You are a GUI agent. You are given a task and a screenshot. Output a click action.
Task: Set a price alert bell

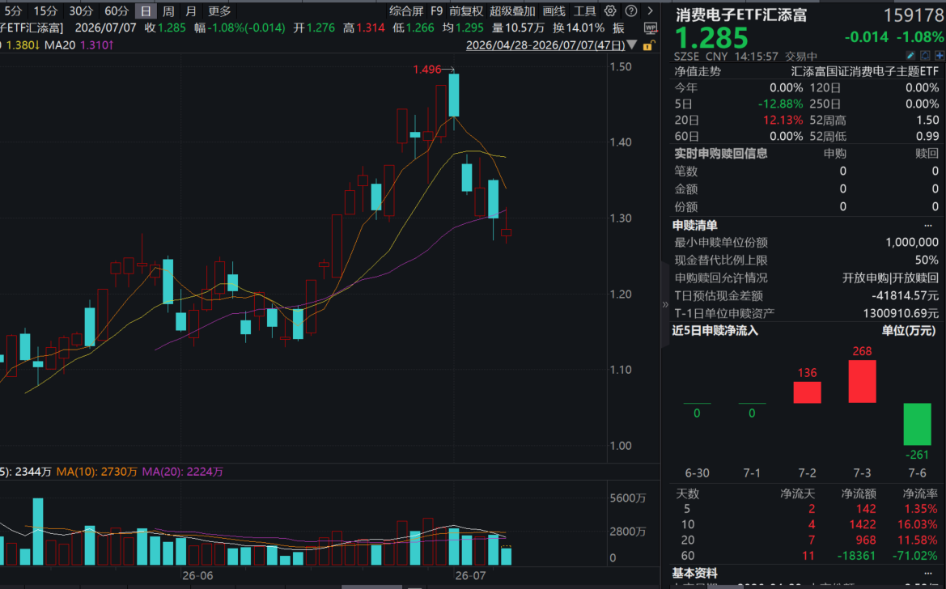tap(926, 56)
